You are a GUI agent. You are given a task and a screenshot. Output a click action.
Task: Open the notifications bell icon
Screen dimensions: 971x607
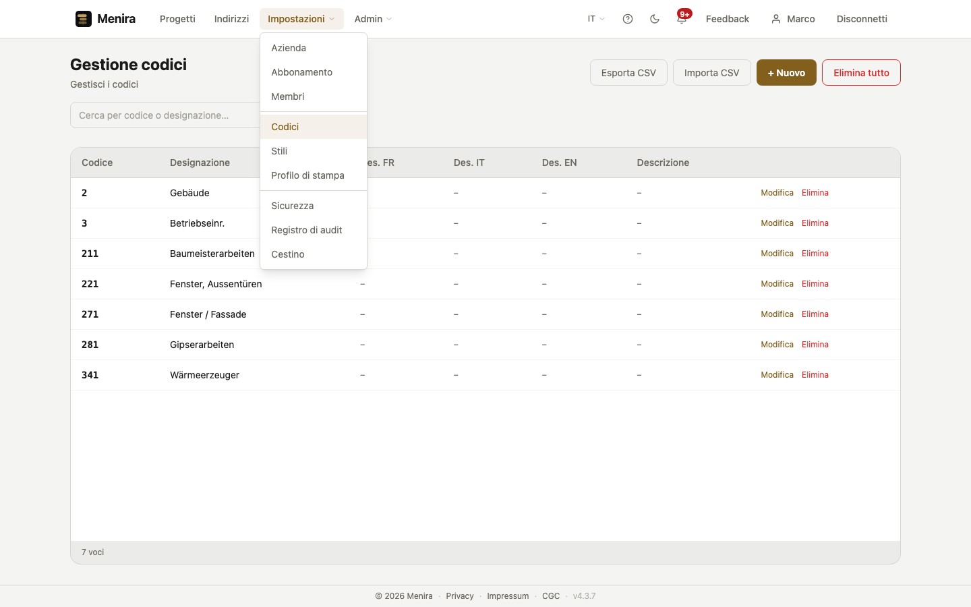[x=682, y=19]
